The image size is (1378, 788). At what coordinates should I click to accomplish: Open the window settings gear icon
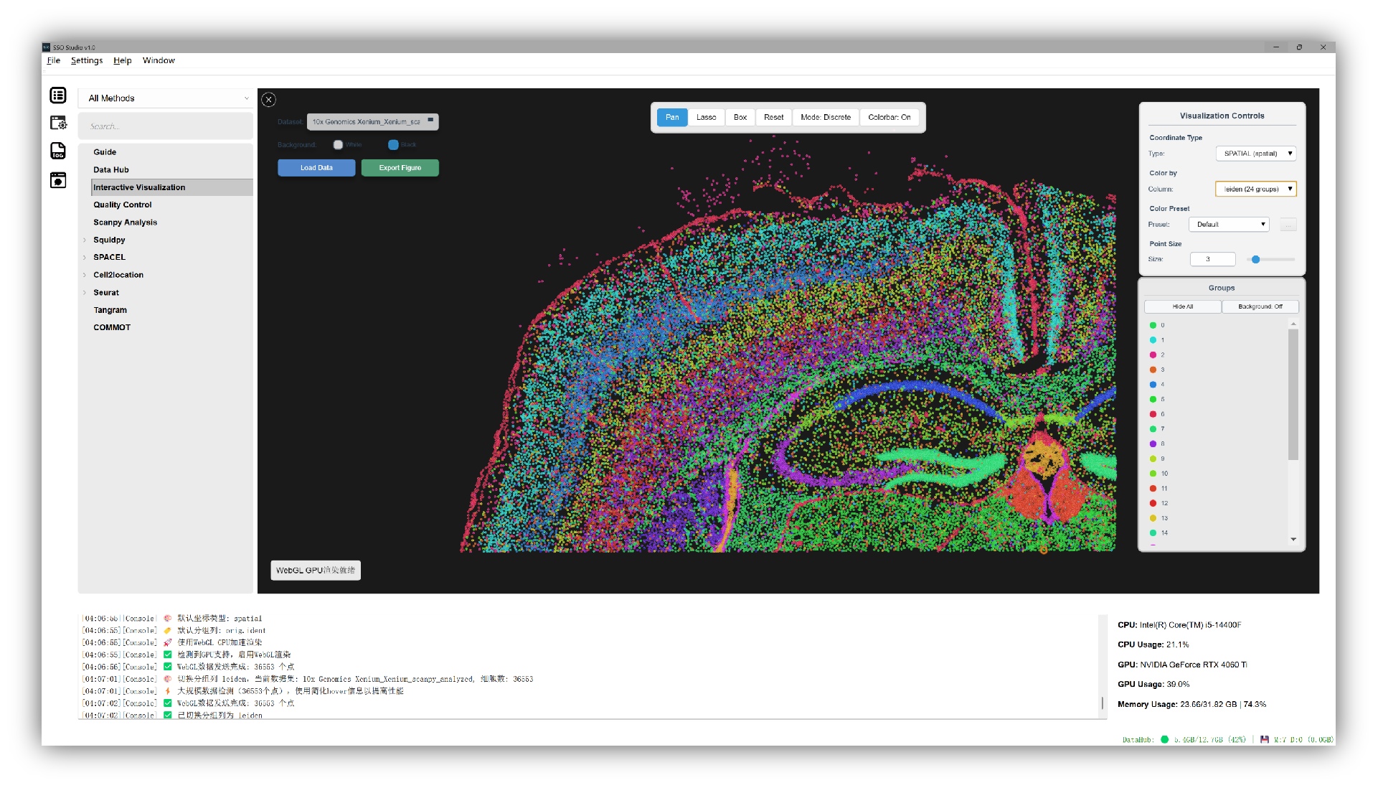[58, 123]
